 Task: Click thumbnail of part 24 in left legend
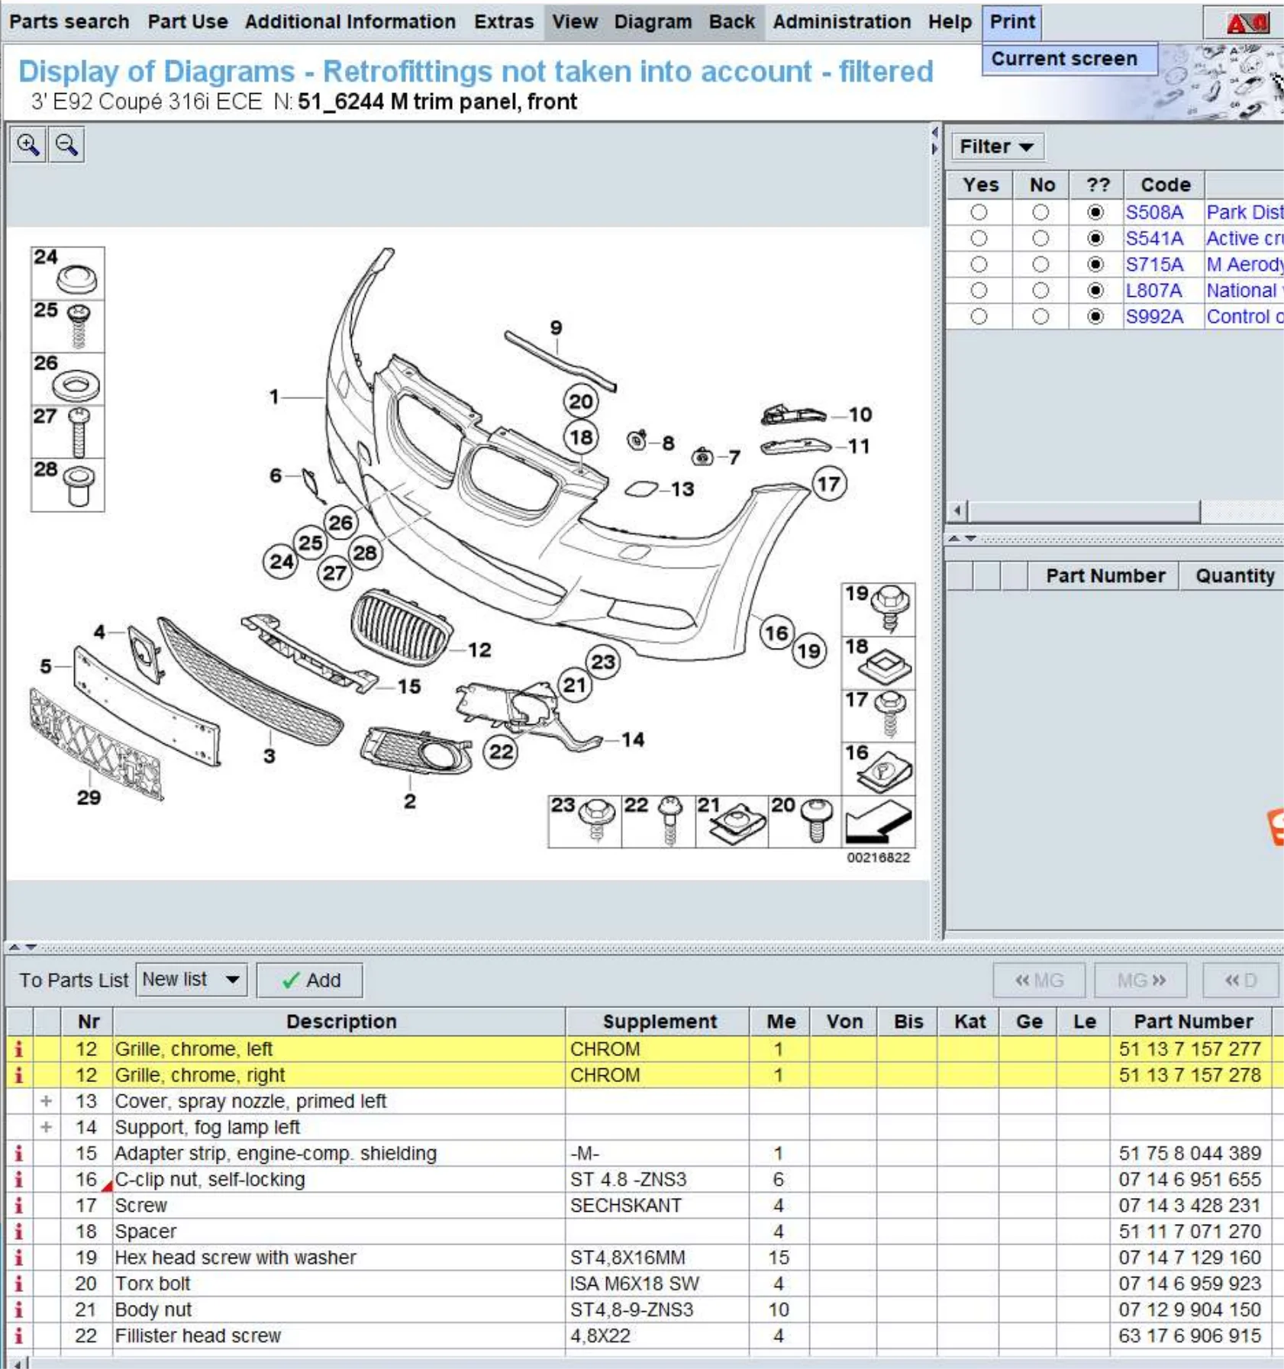point(68,273)
